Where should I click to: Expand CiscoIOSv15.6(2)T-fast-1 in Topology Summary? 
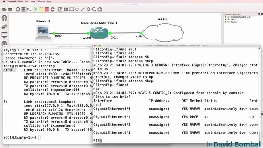[226, 17]
